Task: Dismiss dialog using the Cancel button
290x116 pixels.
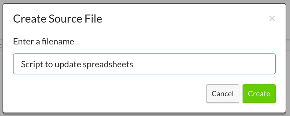Action: [x=222, y=94]
